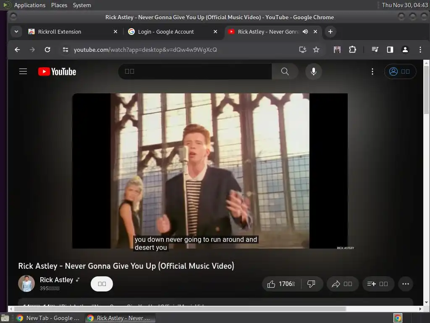The image size is (430, 323).
Task: Open Rick Astley channel avatar
Action: 26,283
